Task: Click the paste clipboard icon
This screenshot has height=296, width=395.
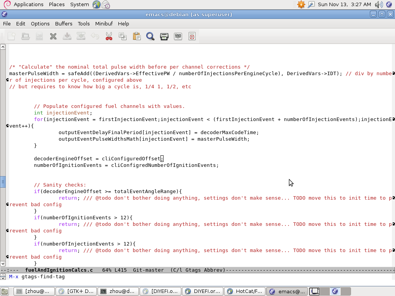Action: tap(137, 36)
